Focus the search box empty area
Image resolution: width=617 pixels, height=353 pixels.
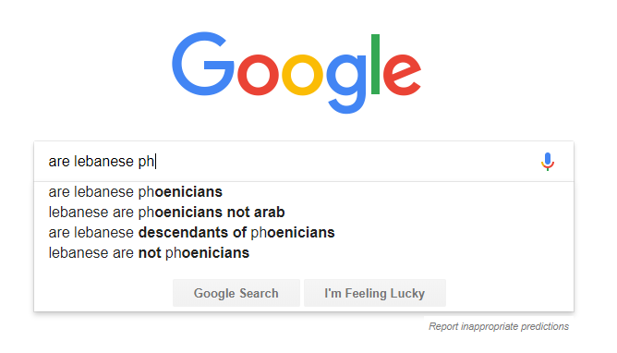[x=346, y=162]
